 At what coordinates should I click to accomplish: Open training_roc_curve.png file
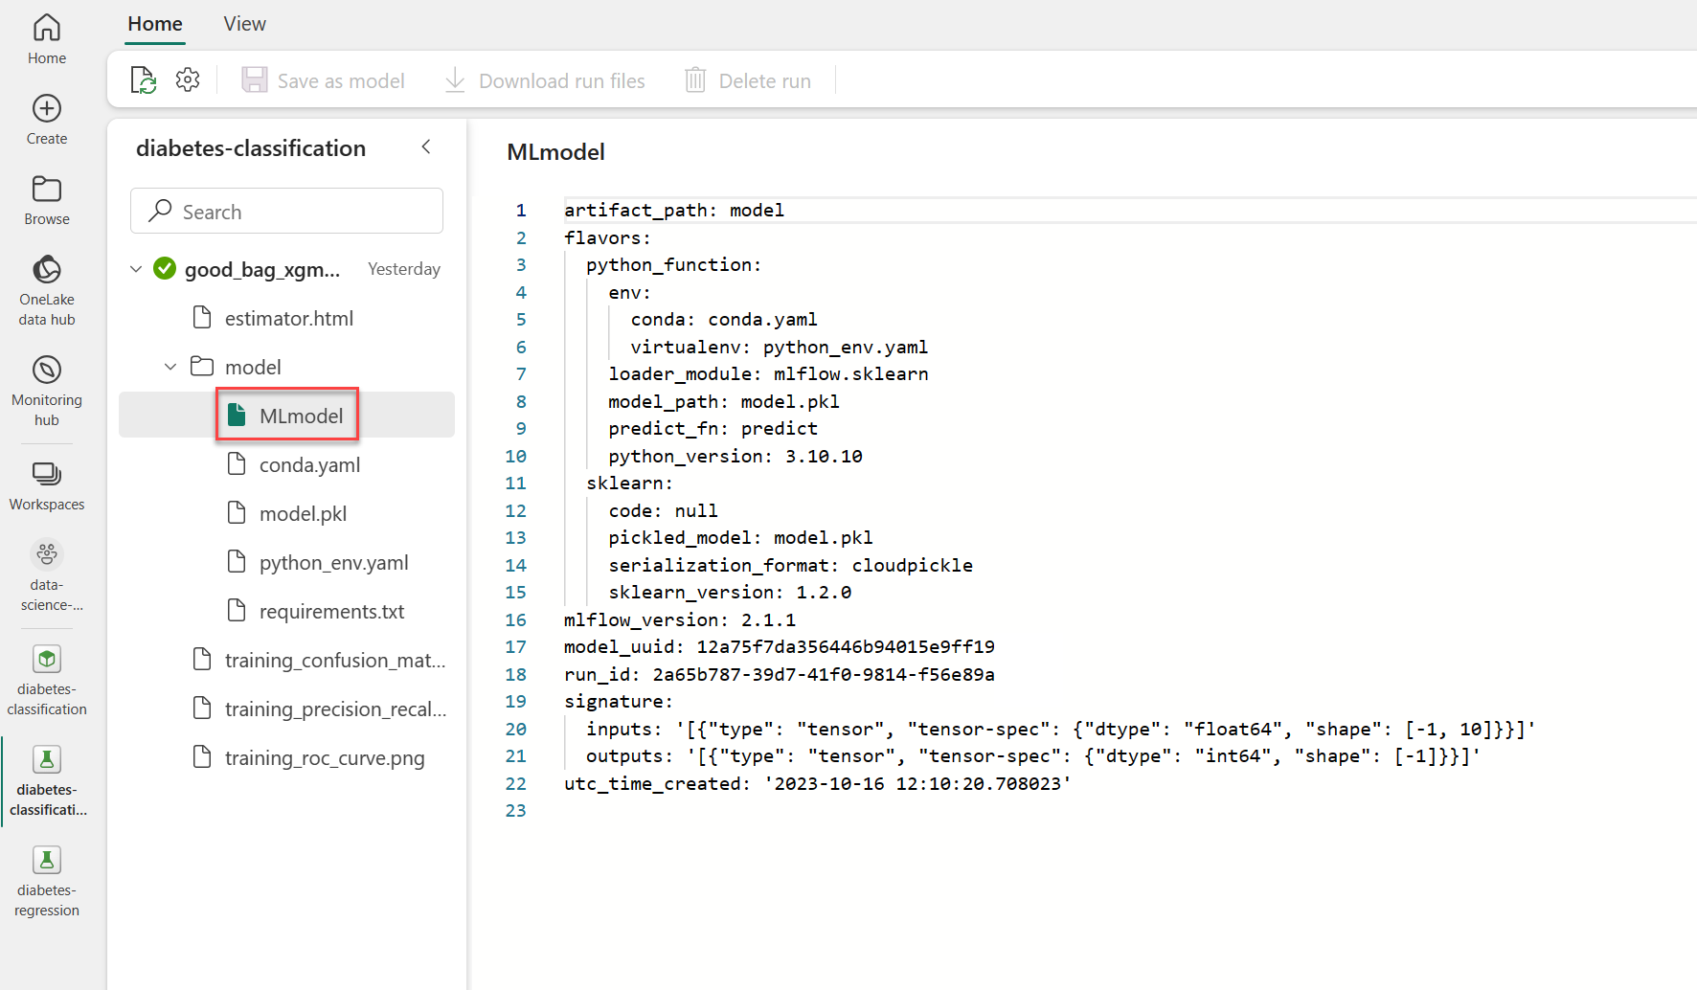tap(325, 757)
